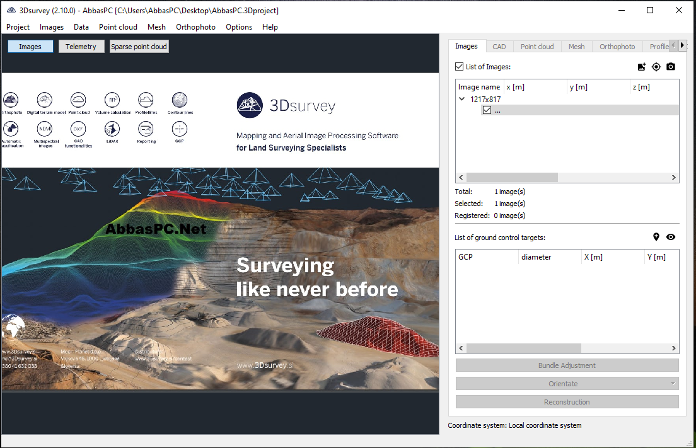This screenshot has width=696, height=448.
Task: Open the Mesh menu
Action: 157,27
